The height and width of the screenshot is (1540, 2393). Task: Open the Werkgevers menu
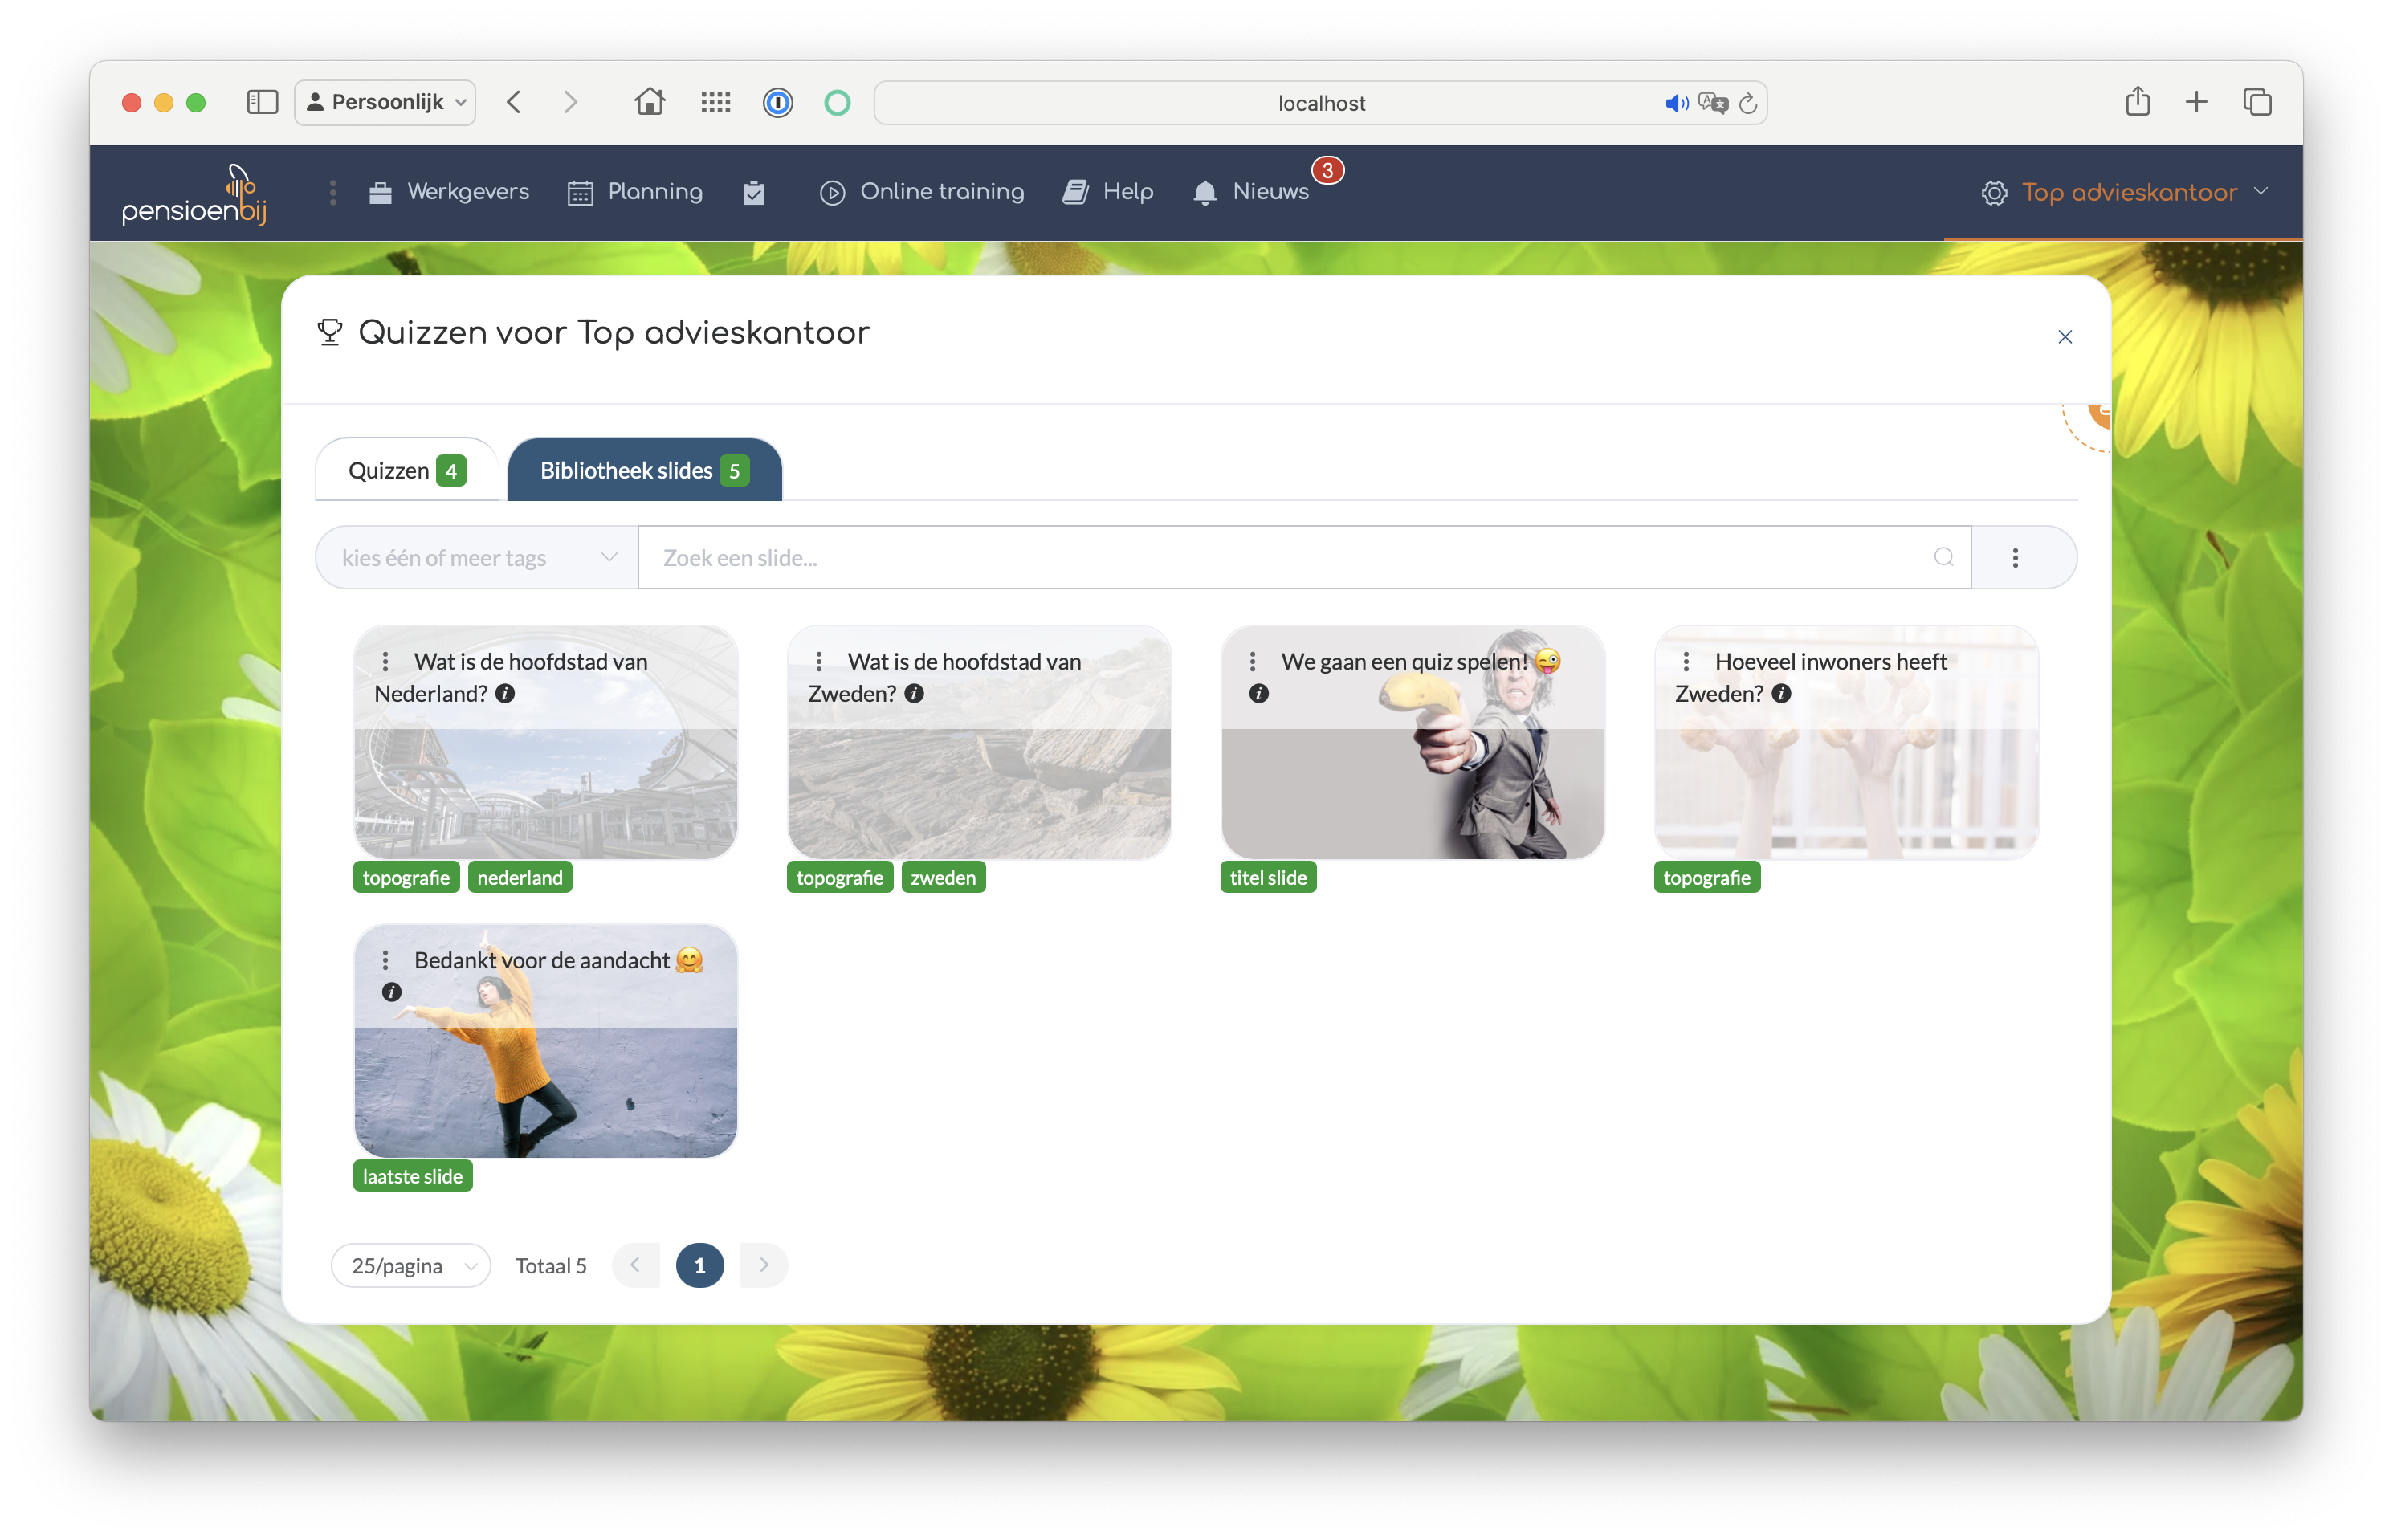[x=448, y=192]
